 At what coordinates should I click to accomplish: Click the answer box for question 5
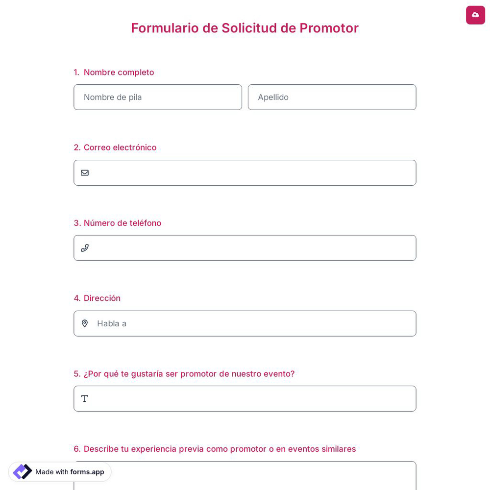tap(255, 398)
